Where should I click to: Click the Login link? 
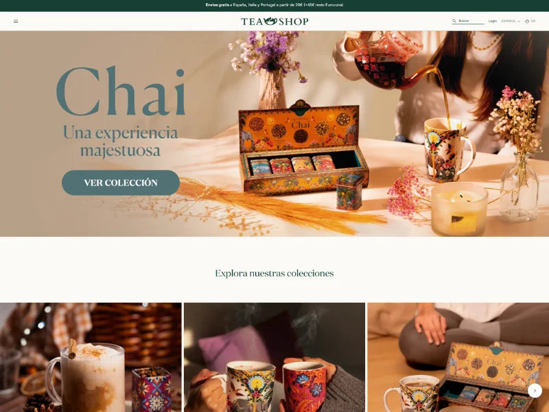click(493, 21)
